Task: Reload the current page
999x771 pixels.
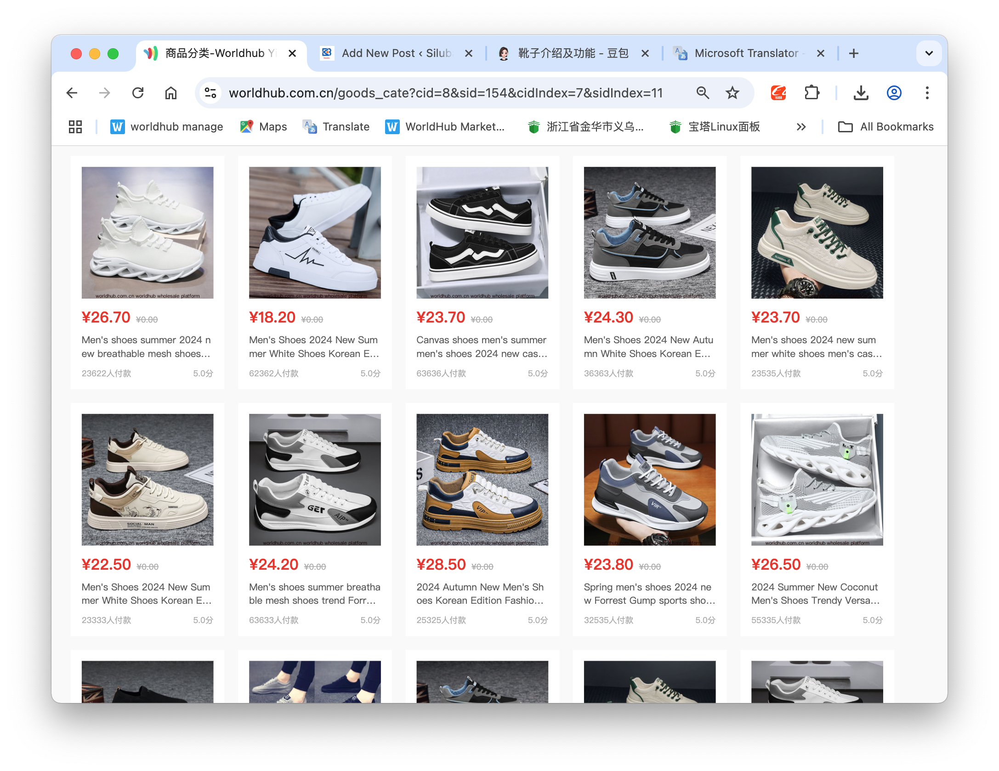Action: [x=138, y=93]
